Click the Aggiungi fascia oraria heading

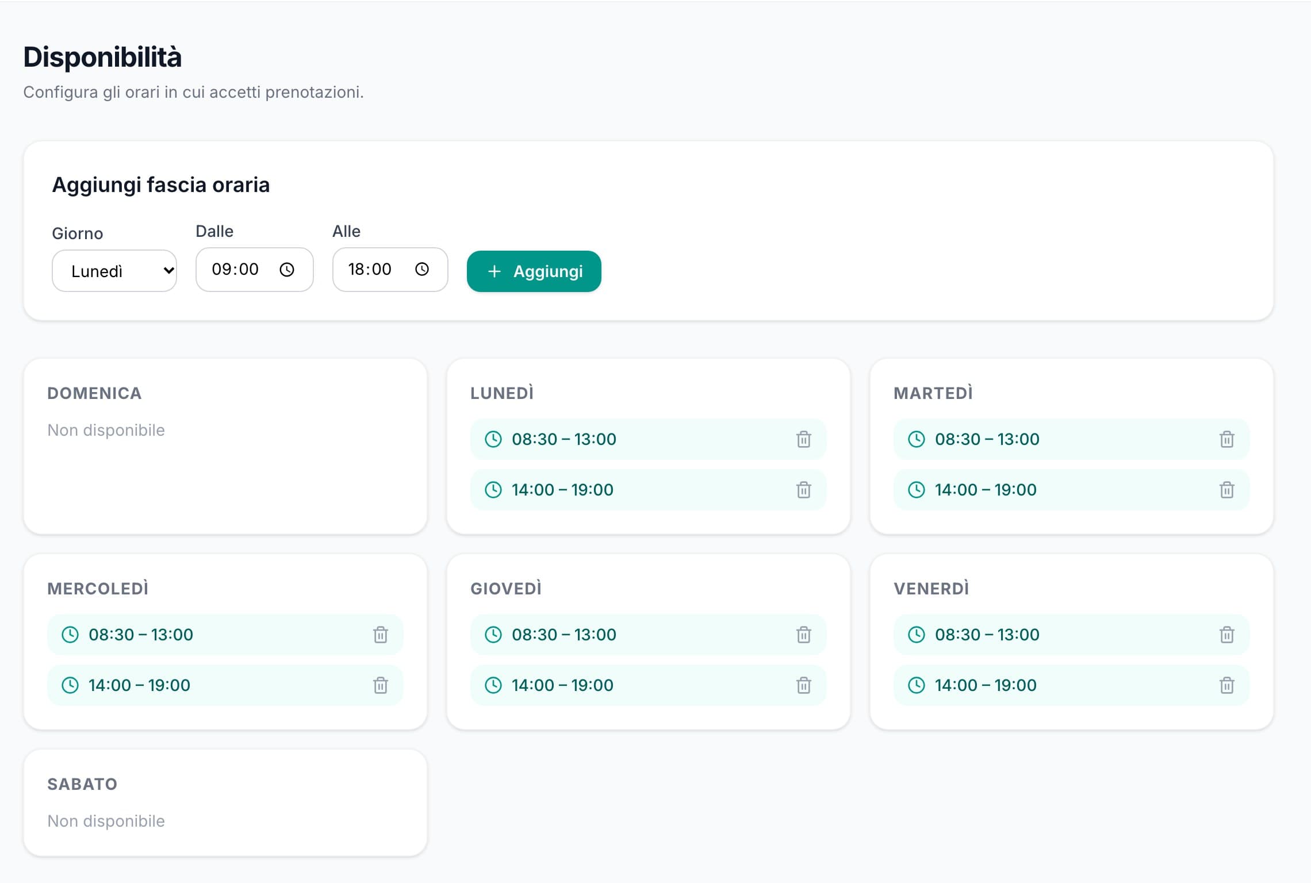(161, 185)
